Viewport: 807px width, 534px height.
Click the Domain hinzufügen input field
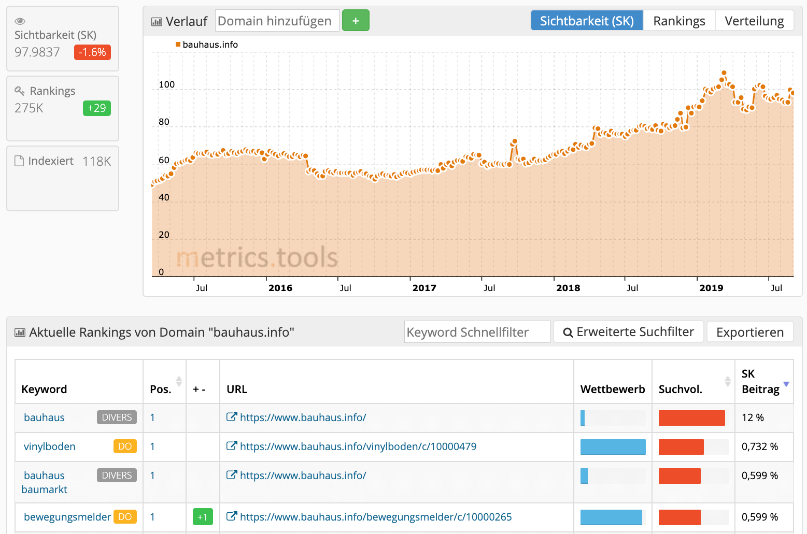click(277, 21)
